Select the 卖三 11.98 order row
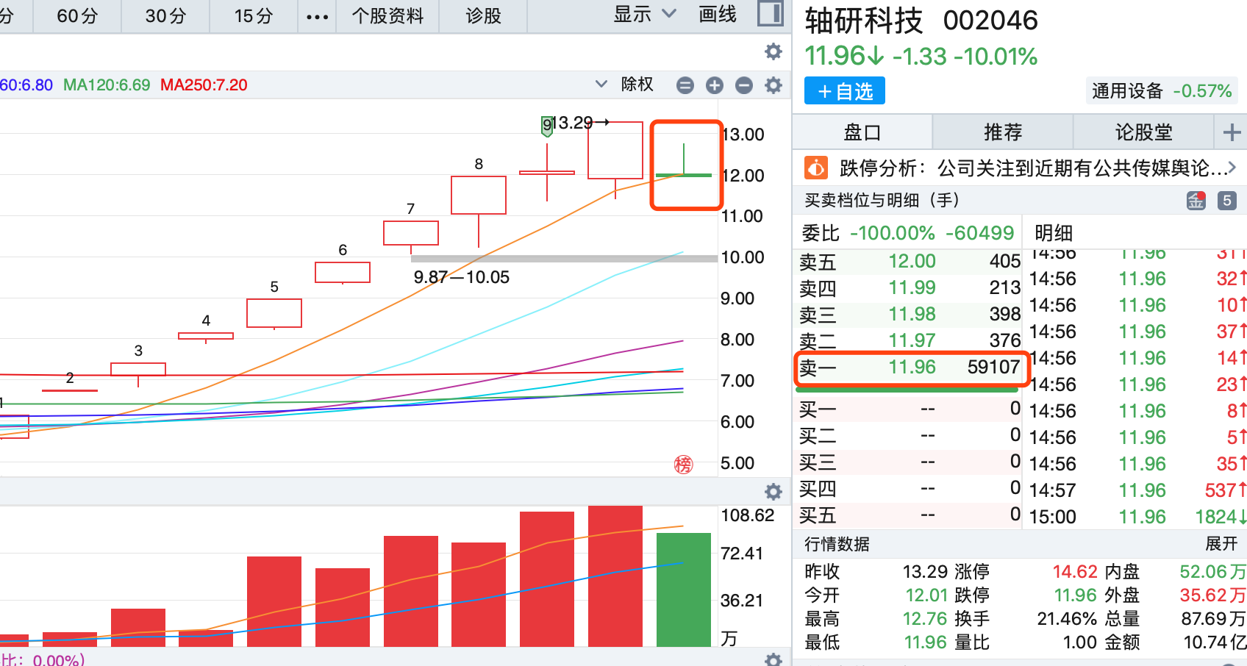 click(910, 315)
